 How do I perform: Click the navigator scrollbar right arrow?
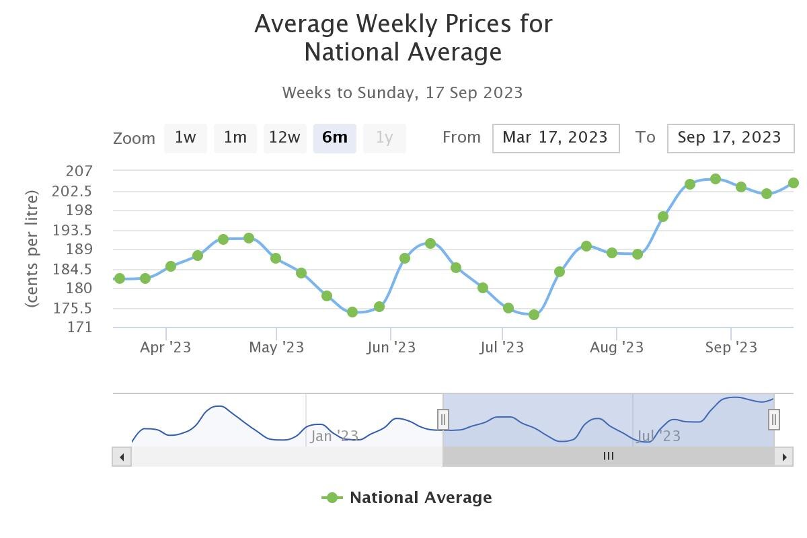click(783, 457)
